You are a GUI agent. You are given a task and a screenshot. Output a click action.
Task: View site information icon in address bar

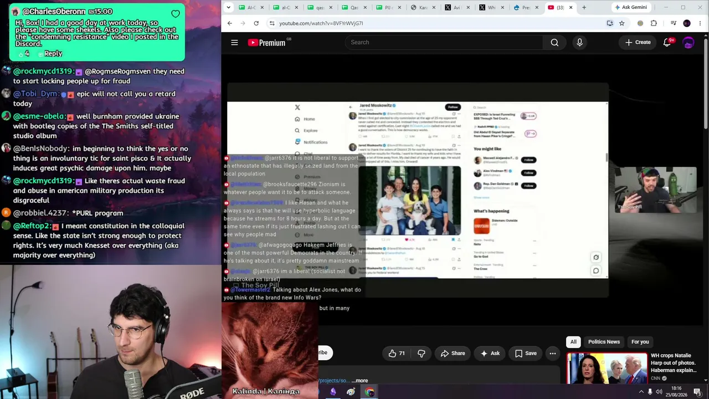(271, 23)
